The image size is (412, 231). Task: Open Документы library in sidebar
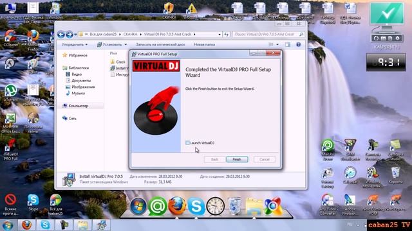tap(78, 80)
